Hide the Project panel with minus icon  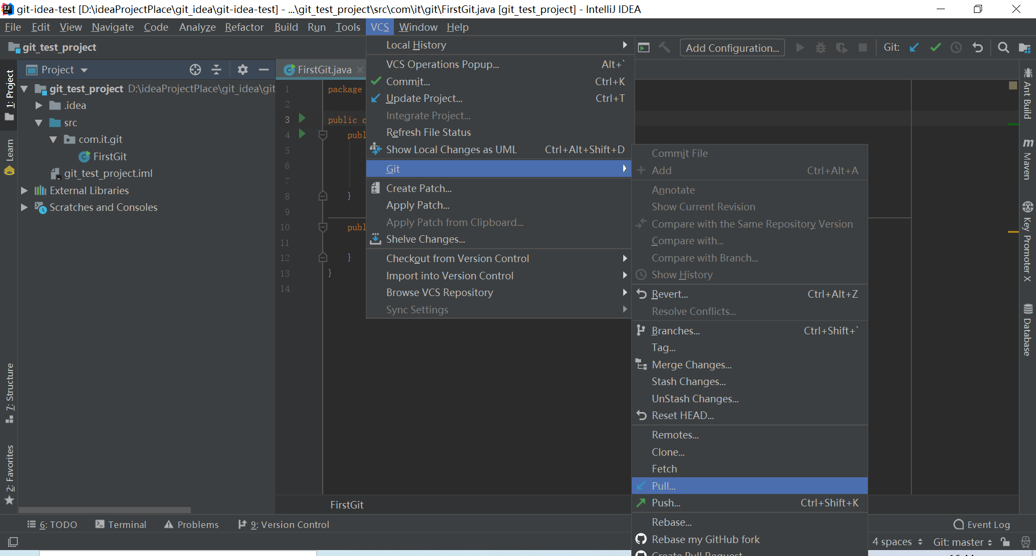click(x=263, y=70)
